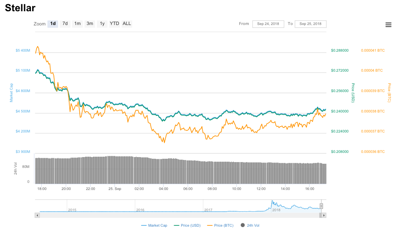Click the 10:00 time axis label
The image size is (399, 235).
coord(237,189)
